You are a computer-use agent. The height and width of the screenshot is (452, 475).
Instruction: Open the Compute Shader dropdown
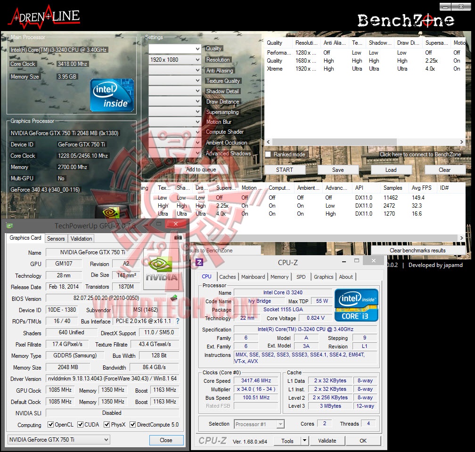[175, 132]
